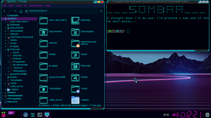Click the workspace pager thumbnail in taskbar
211x118 pixels.
pyautogui.click(x=11, y=113)
